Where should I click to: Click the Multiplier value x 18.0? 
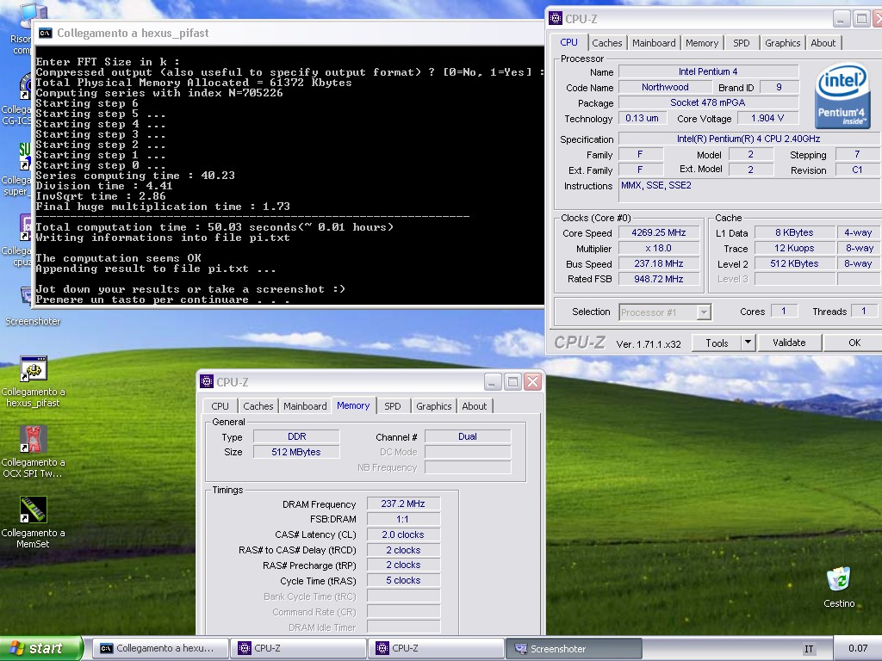click(659, 248)
